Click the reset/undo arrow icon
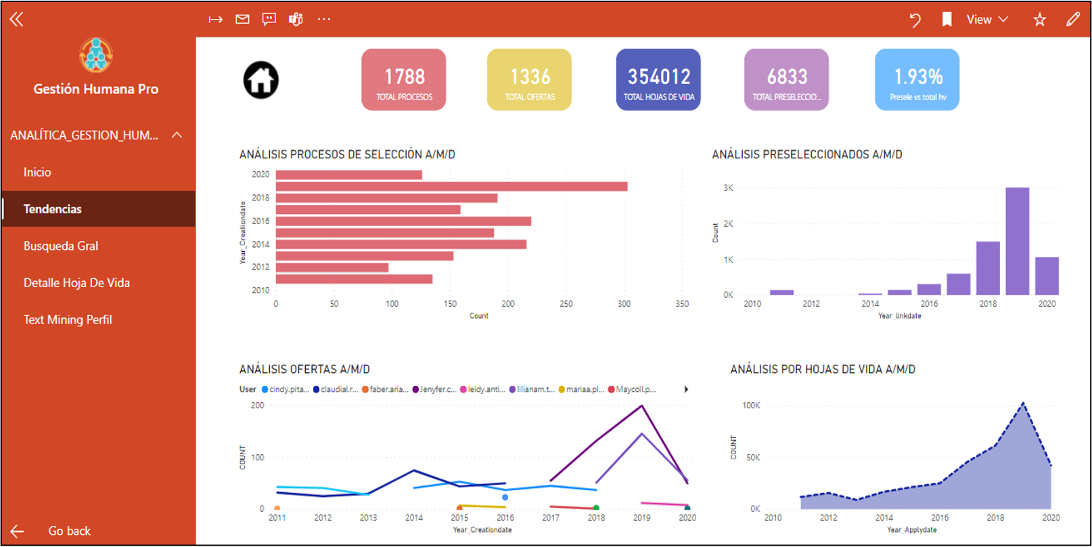The width and height of the screenshot is (1092, 547). coord(915,20)
